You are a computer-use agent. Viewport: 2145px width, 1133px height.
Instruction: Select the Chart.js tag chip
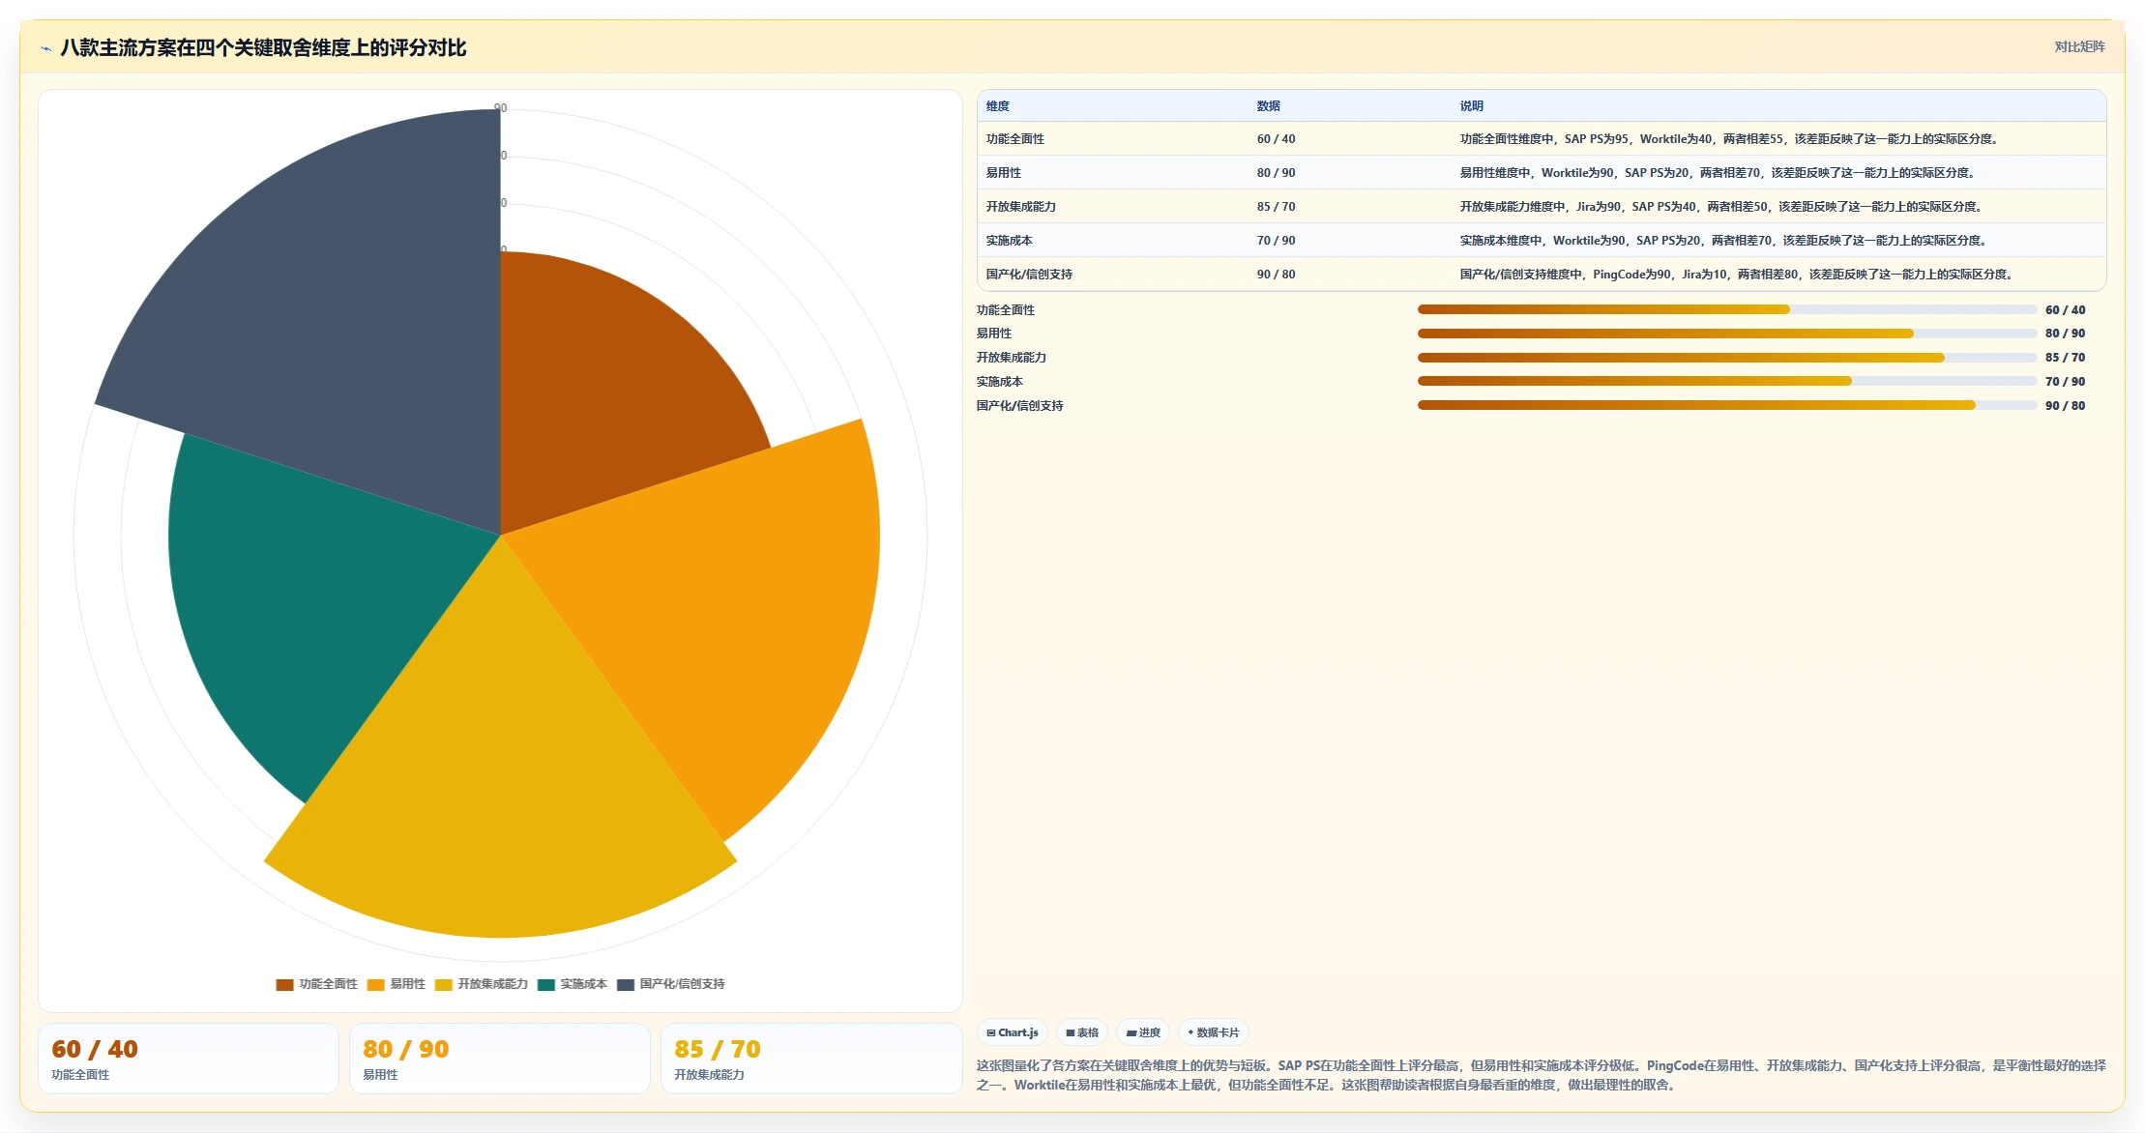tap(1013, 1032)
